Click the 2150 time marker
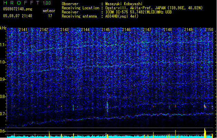Viewport: 217px width, 138px height. coord(209,30)
